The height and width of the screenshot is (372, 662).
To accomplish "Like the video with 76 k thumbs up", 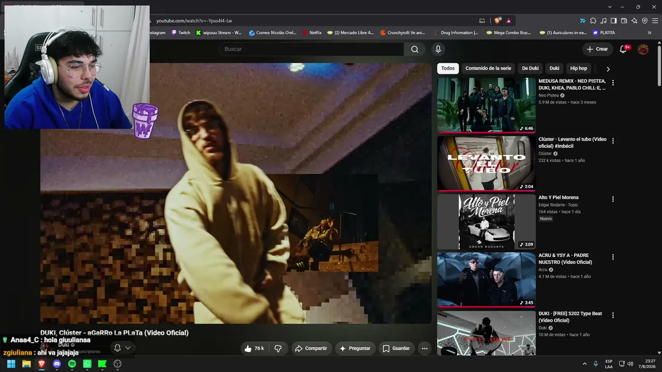I will [255, 348].
